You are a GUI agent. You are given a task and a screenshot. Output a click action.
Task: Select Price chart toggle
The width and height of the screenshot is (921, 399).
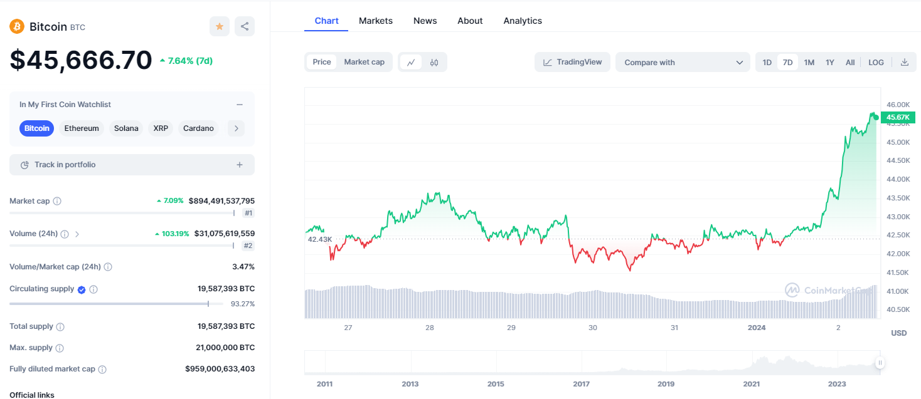pyautogui.click(x=322, y=62)
